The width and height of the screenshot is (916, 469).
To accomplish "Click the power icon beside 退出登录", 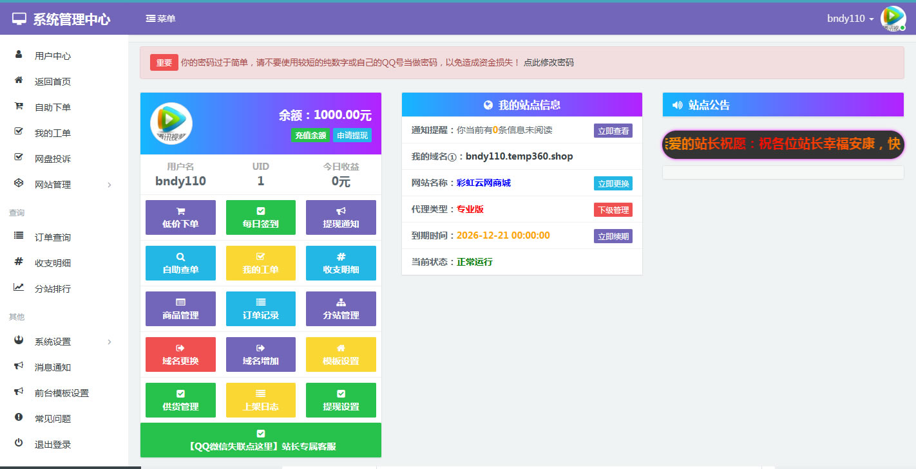I will 19,443.
